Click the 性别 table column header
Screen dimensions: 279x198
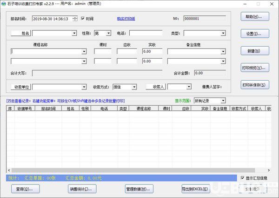[x=85, y=109]
